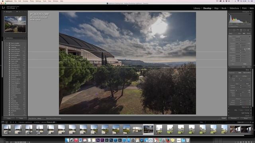Click the Copy button in the left panel

[x=9, y=118]
